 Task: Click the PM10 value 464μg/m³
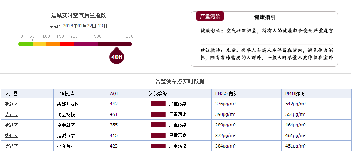point(295,125)
